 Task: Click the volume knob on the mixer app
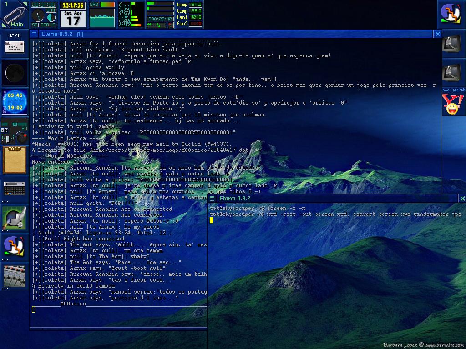pos(21,137)
